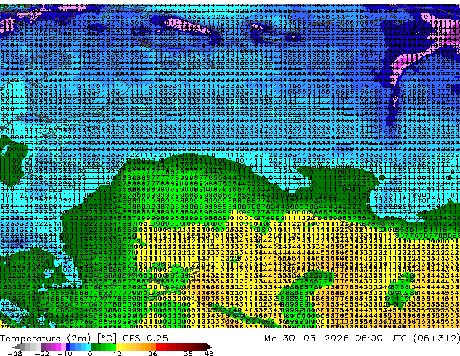Click the 'GFS 0.25' model label
Image resolution: width=460 pixels, height=356 pixels.
[x=145, y=339]
